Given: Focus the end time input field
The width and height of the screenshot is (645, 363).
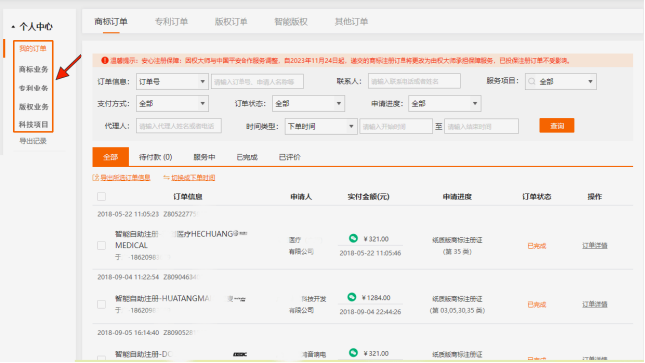Looking at the screenshot, I should click(x=481, y=126).
